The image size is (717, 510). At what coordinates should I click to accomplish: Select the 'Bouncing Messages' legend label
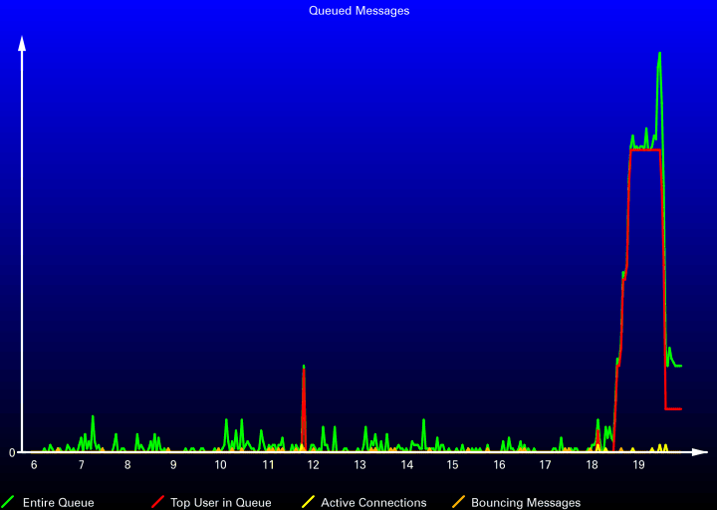click(526, 503)
